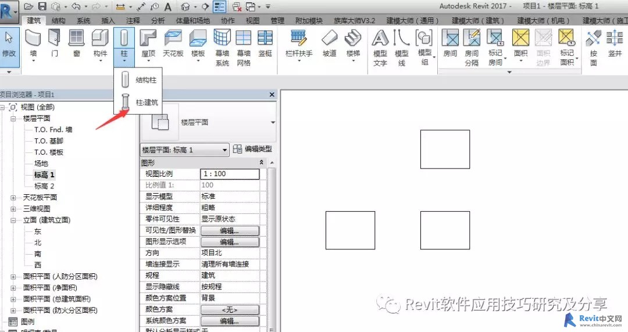
Task: Select the 栏杆扶手 (Railing) tool
Action: pos(299,44)
